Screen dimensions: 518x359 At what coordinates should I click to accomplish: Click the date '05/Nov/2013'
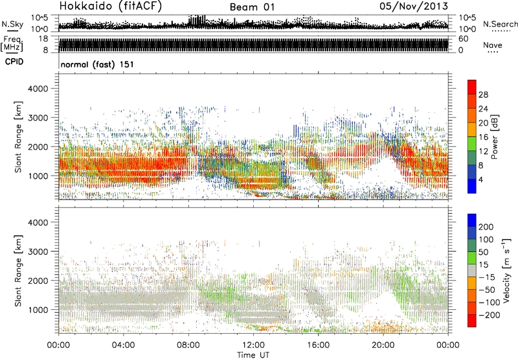(414, 6)
